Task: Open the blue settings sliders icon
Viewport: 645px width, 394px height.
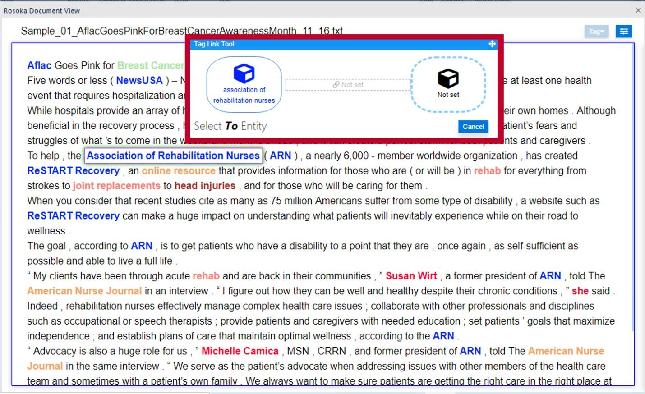Action: tap(624, 32)
